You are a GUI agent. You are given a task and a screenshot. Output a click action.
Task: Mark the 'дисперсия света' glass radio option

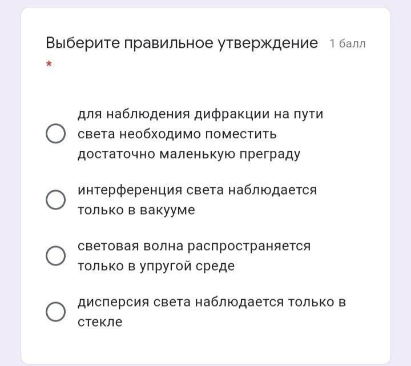tap(55, 312)
